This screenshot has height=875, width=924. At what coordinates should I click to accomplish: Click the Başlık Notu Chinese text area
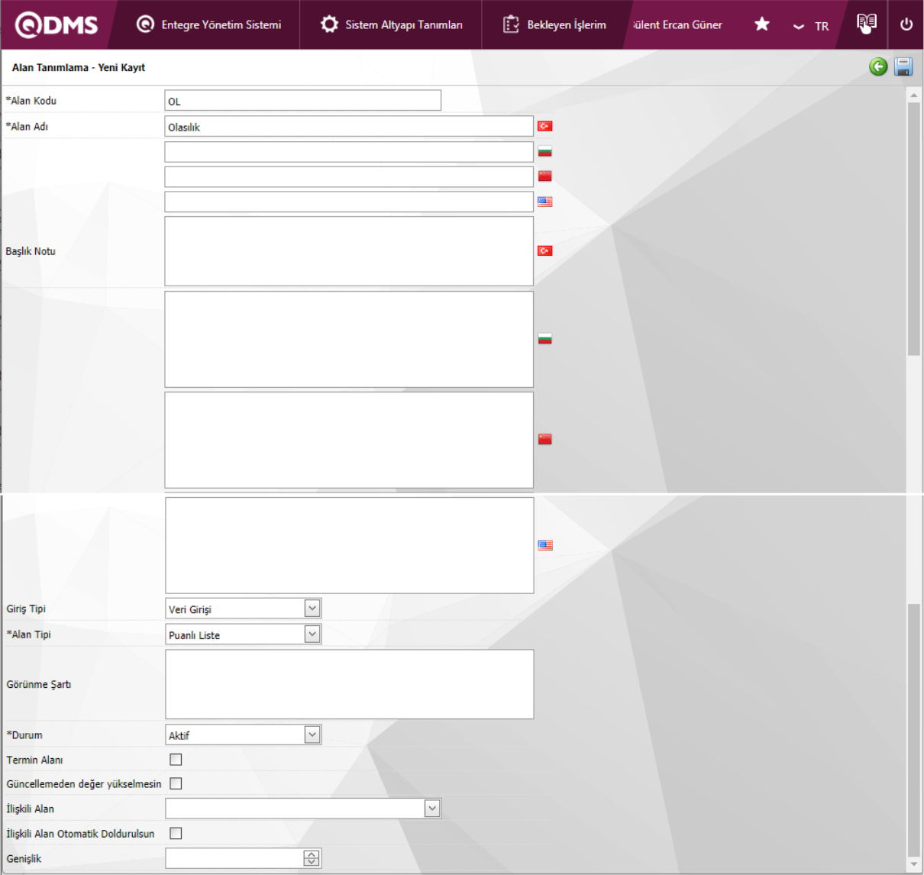(x=349, y=440)
